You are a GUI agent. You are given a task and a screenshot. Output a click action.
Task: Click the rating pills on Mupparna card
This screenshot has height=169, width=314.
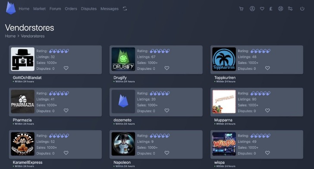(x=261, y=93)
